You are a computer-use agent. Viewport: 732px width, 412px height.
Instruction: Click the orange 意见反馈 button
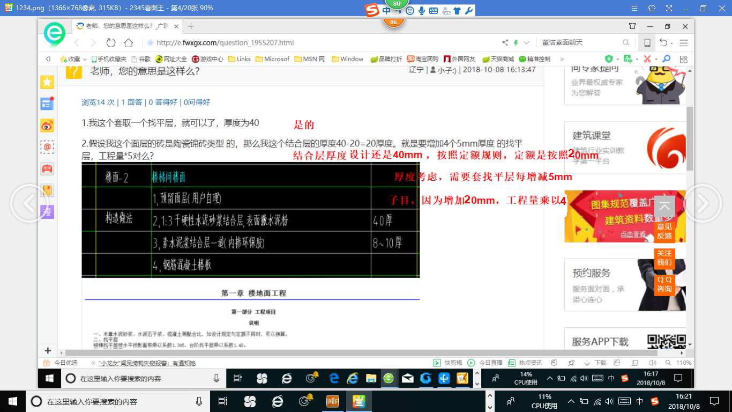[x=664, y=231]
